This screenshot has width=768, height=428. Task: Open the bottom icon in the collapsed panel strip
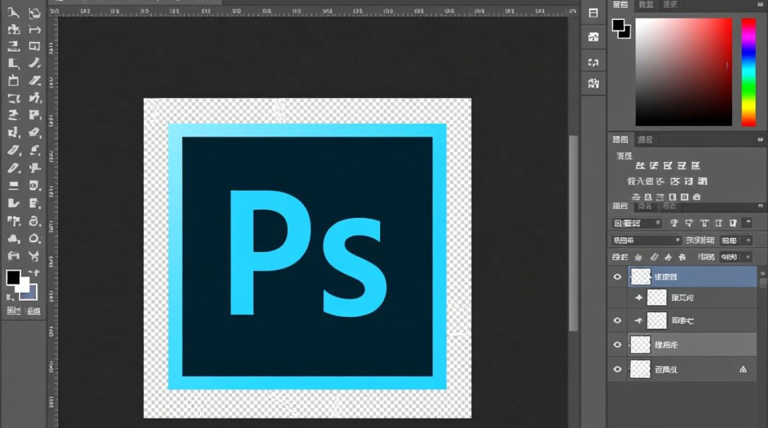(x=594, y=84)
